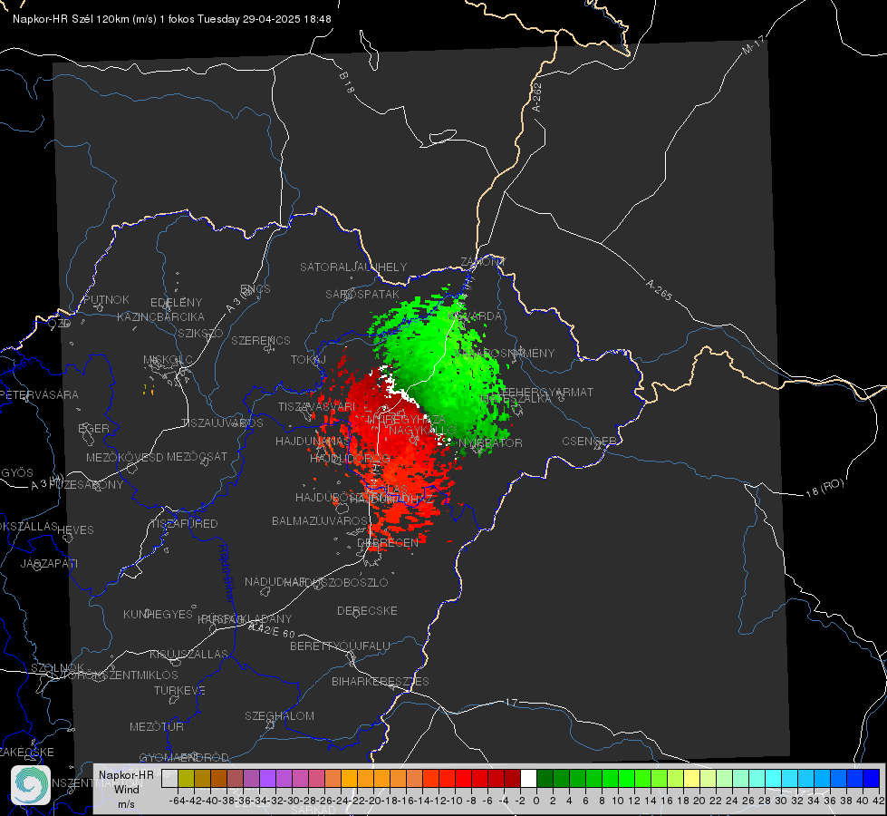887x816 pixels.
Task: Click the M-17 road label
Action: pyautogui.click(x=753, y=45)
